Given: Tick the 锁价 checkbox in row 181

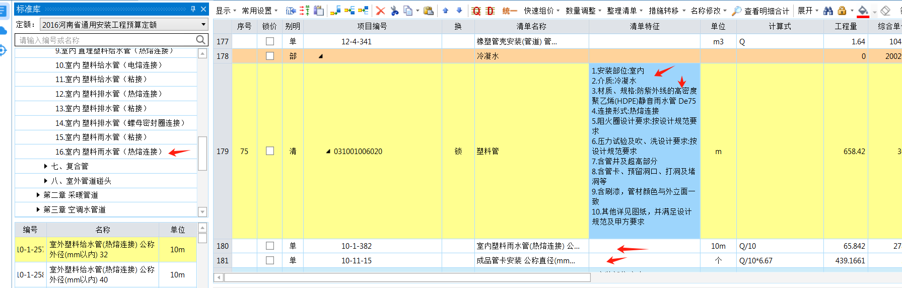Looking at the screenshot, I should [270, 260].
